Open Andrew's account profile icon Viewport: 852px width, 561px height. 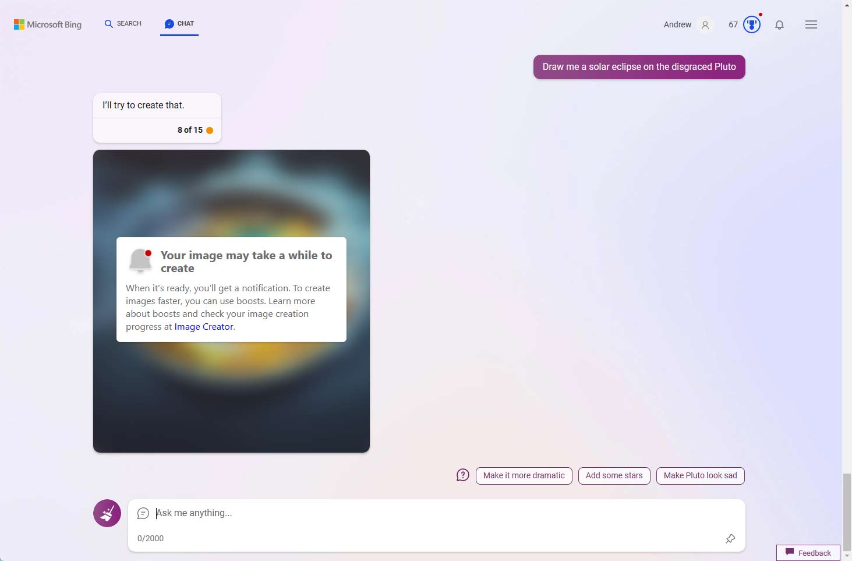click(705, 25)
